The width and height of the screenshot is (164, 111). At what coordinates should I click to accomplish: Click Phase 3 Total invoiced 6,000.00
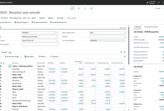(122, 104)
